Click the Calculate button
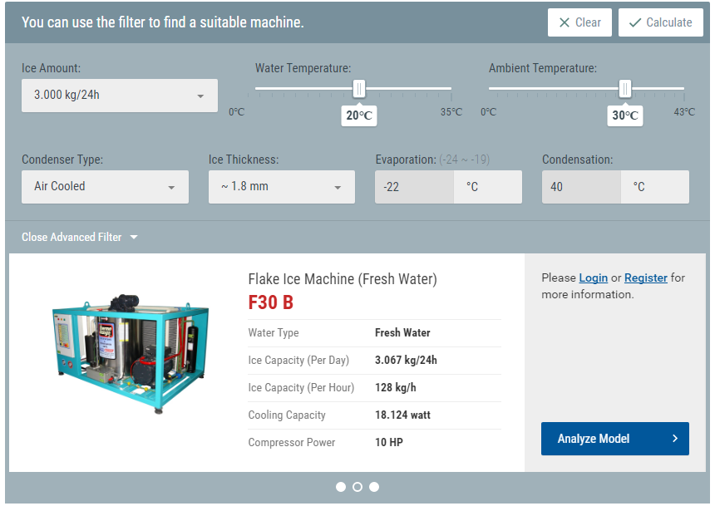 click(x=661, y=22)
